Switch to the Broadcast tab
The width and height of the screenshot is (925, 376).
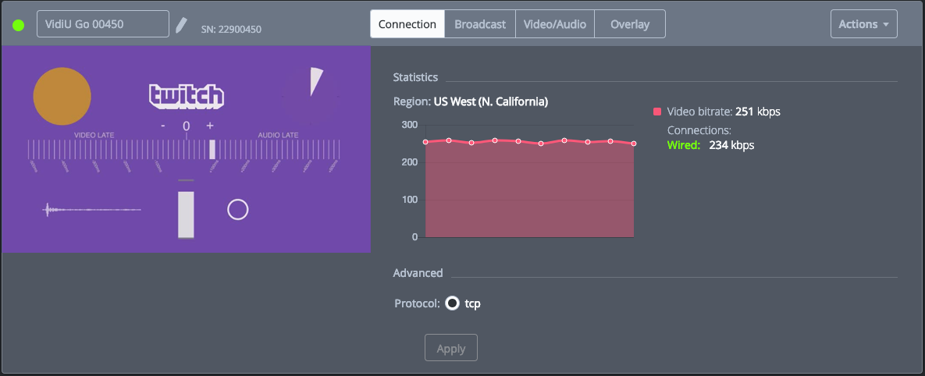(480, 24)
